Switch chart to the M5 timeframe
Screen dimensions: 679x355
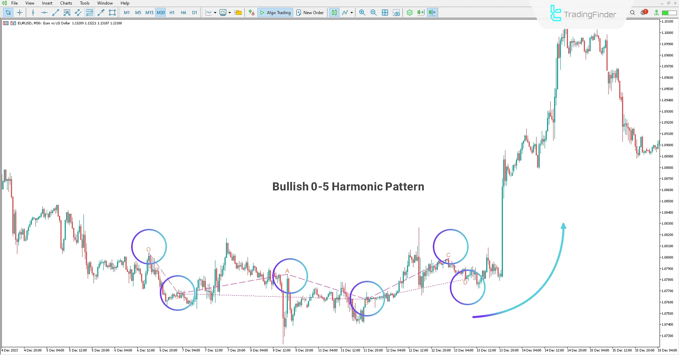pyautogui.click(x=138, y=12)
